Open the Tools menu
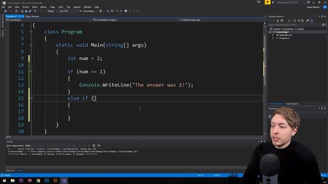The image size is (328, 184). tap(60, 7)
